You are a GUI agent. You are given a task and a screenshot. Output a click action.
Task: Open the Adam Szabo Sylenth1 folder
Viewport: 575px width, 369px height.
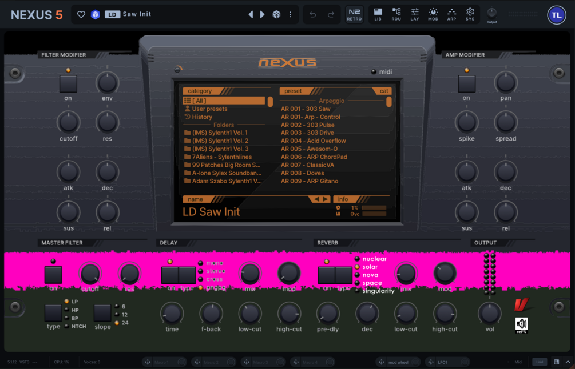(x=223, y=181)
